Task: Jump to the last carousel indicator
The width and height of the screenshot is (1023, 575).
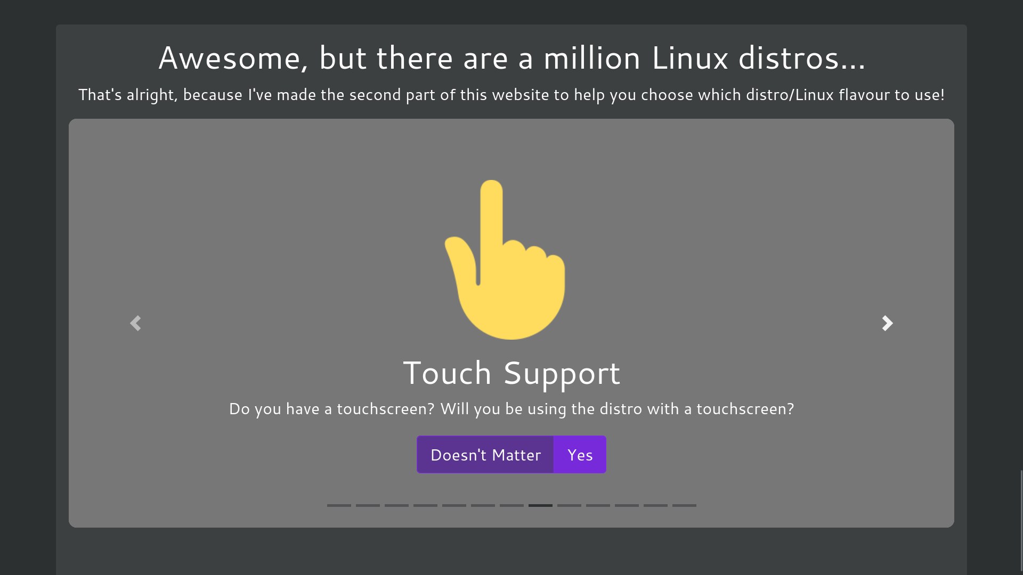Action: [x=684, y=505]
